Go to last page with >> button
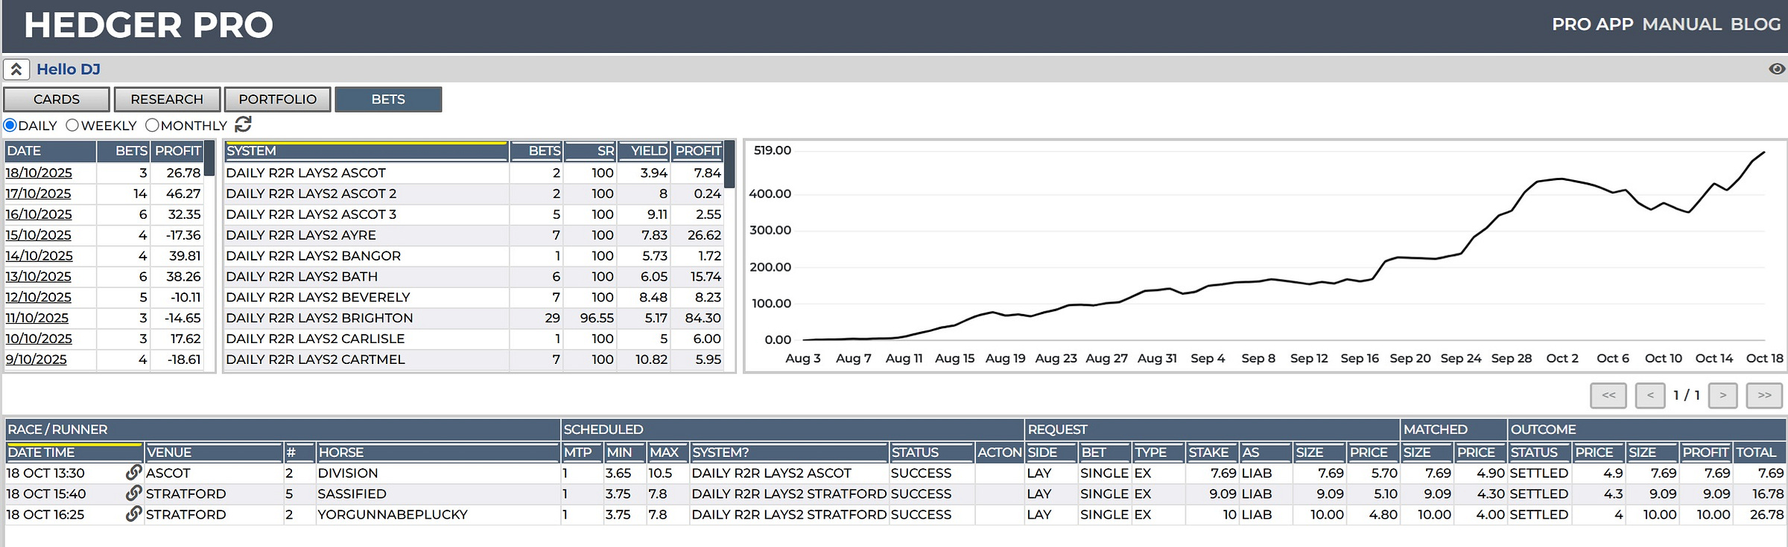The image size is (1788, 547). click(1764, 395)
